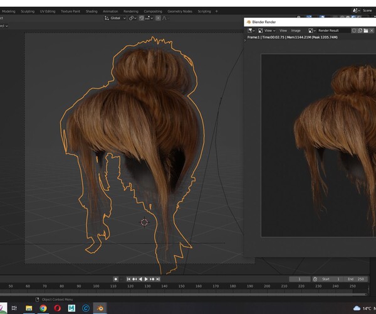
Task: Add a new workspace with plus icon
Action: pos(217,11)
